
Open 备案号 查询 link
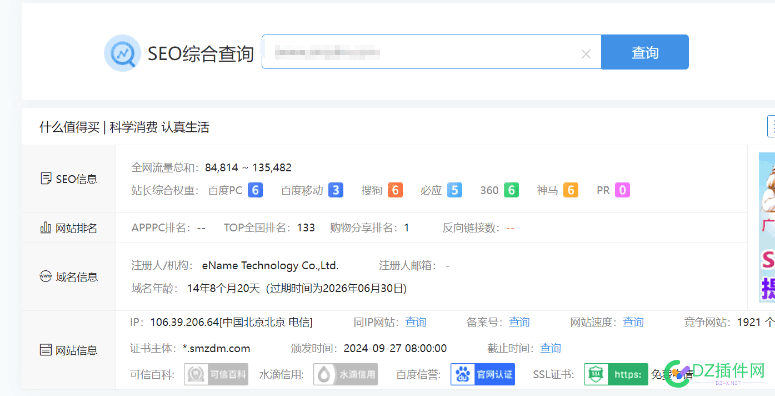point(519,322)
